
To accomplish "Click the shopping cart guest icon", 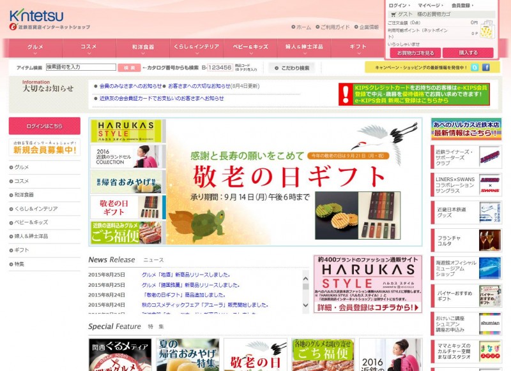I will coord(393,14).
